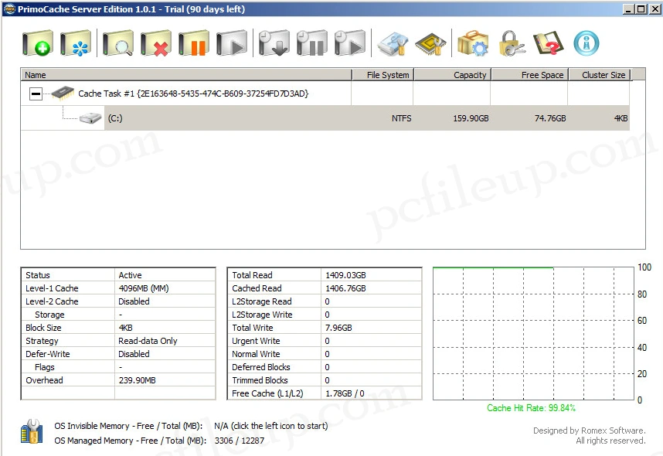The width and height of the screenshot is (663, 456).
Task: Click the create new cache task icon
Action: 37,43
